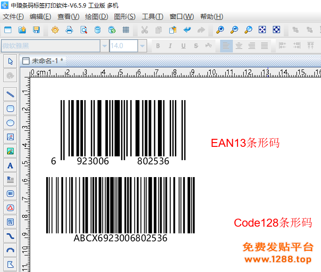Select the insert image tool
This screenshot has height=272, width=321.
point(10,137)
